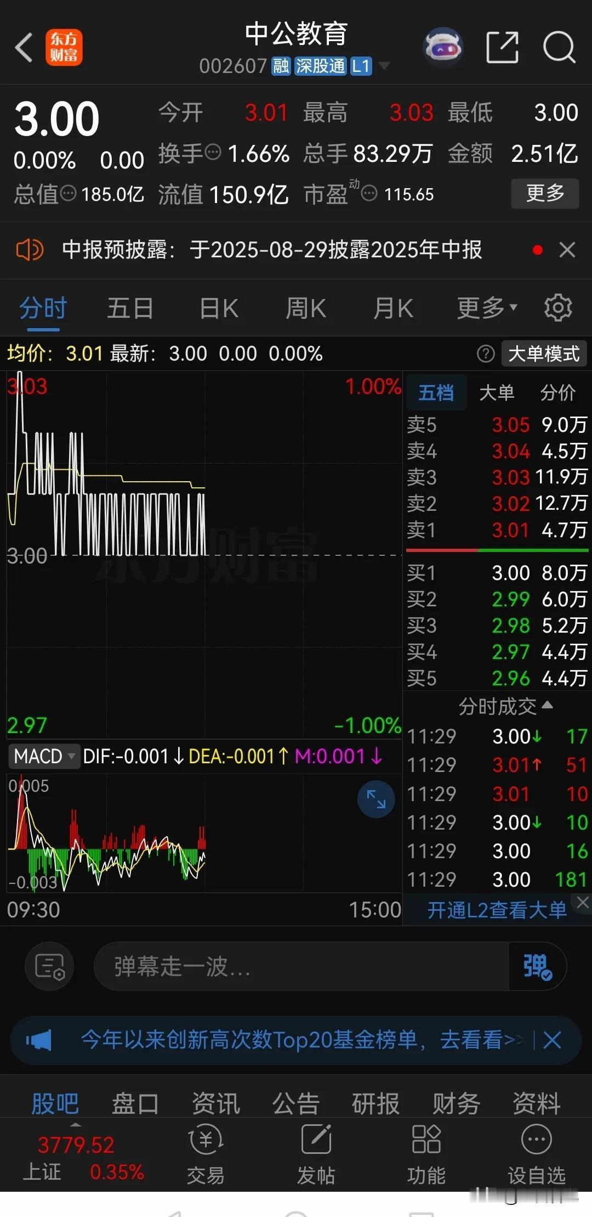Viewport: 592px width, 1217px height.
Task: Tap the intraday price chart area
Action: pos(204,555)
